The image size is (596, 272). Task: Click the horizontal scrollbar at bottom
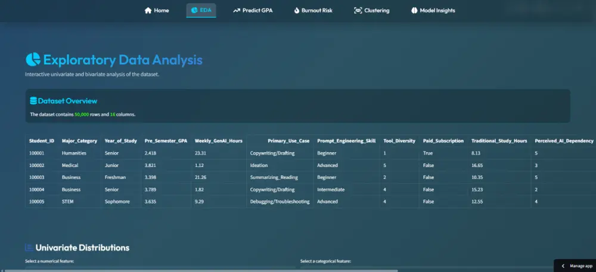201,270
